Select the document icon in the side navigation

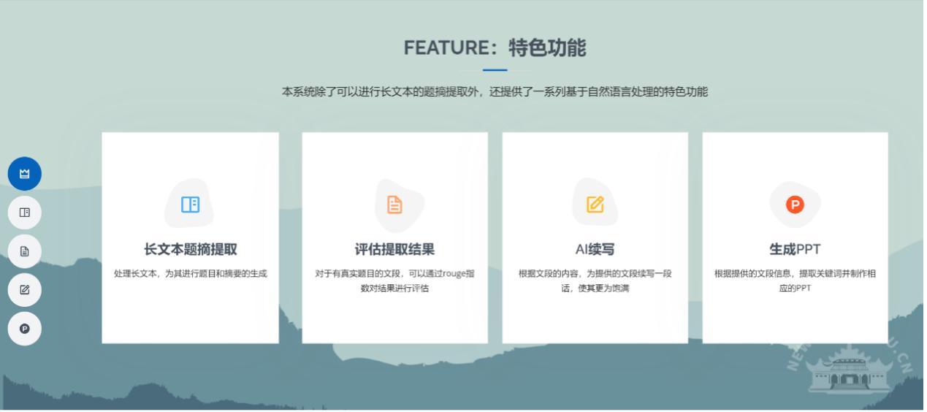24,251
